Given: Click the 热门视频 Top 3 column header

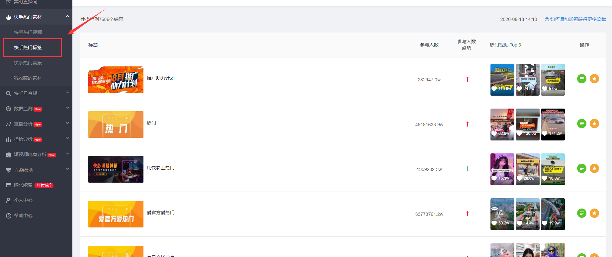Looking at the screenshot, I should point(505,45).
